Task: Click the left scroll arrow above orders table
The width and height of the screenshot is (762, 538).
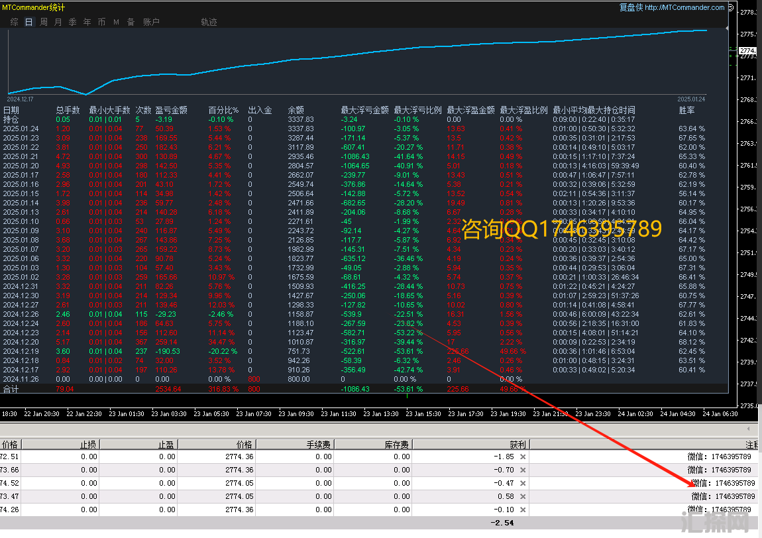Action: pos(749,429)
